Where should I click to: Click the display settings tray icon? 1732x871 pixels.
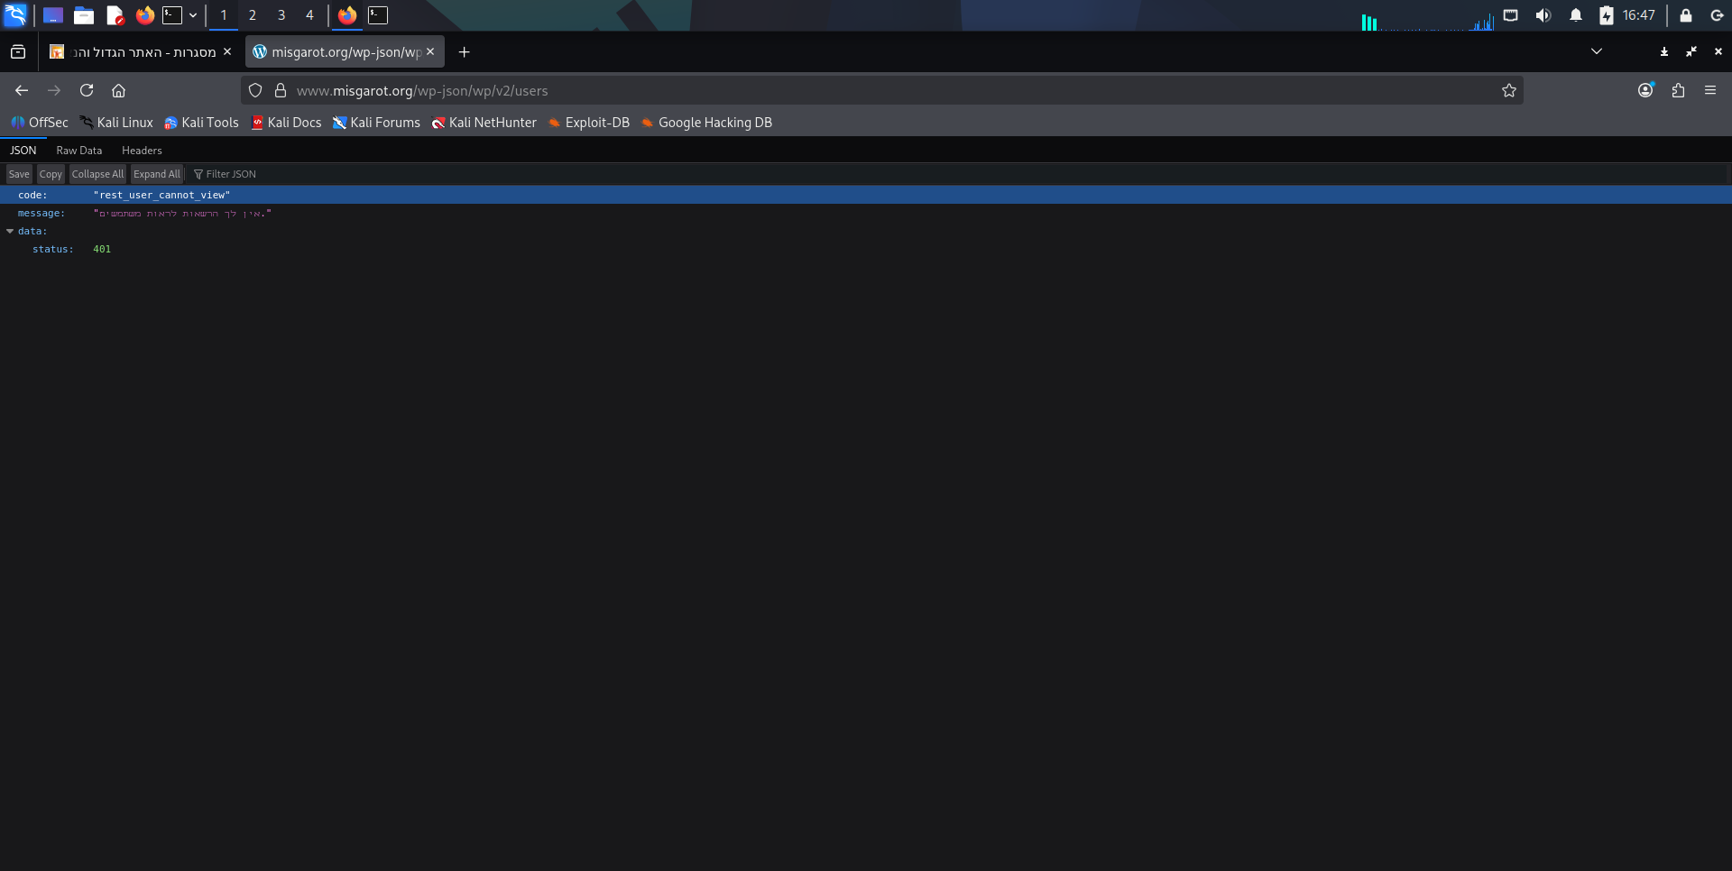1511,15
